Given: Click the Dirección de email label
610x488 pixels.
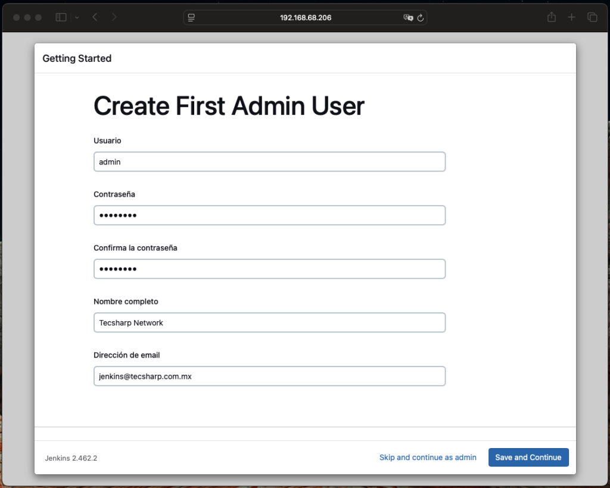Looking at the screenshot, I should tap(127, 355).
